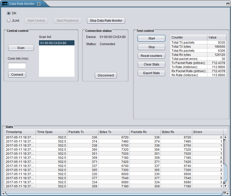Click horizontal scrollbar right arrow
The width and height of the screenshot is (231, 196).
tap(228, 193)
